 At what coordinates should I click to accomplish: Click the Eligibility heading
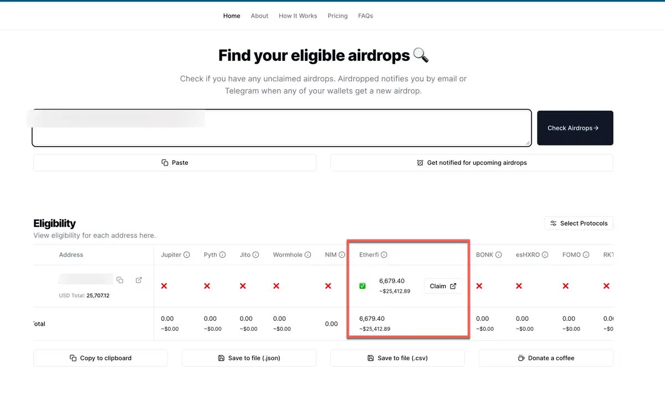[x=54, y=224]
